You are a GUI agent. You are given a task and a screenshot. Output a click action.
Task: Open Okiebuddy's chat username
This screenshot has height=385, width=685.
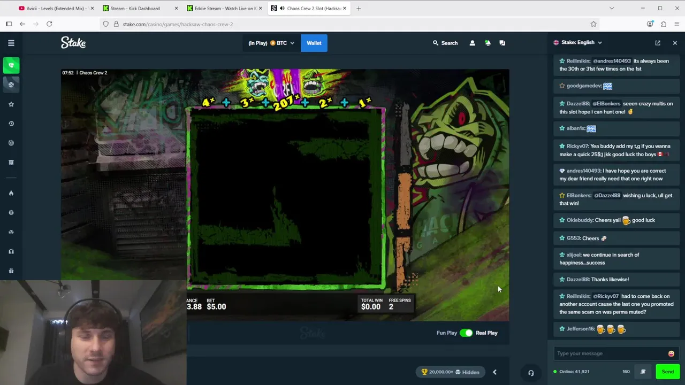tap(580, 220)
